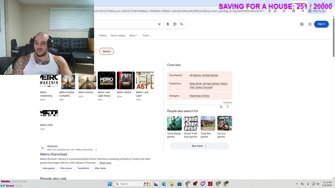
Task: Click the microphone tray icon
Action: pyautogui.click(x=308, y=184)
